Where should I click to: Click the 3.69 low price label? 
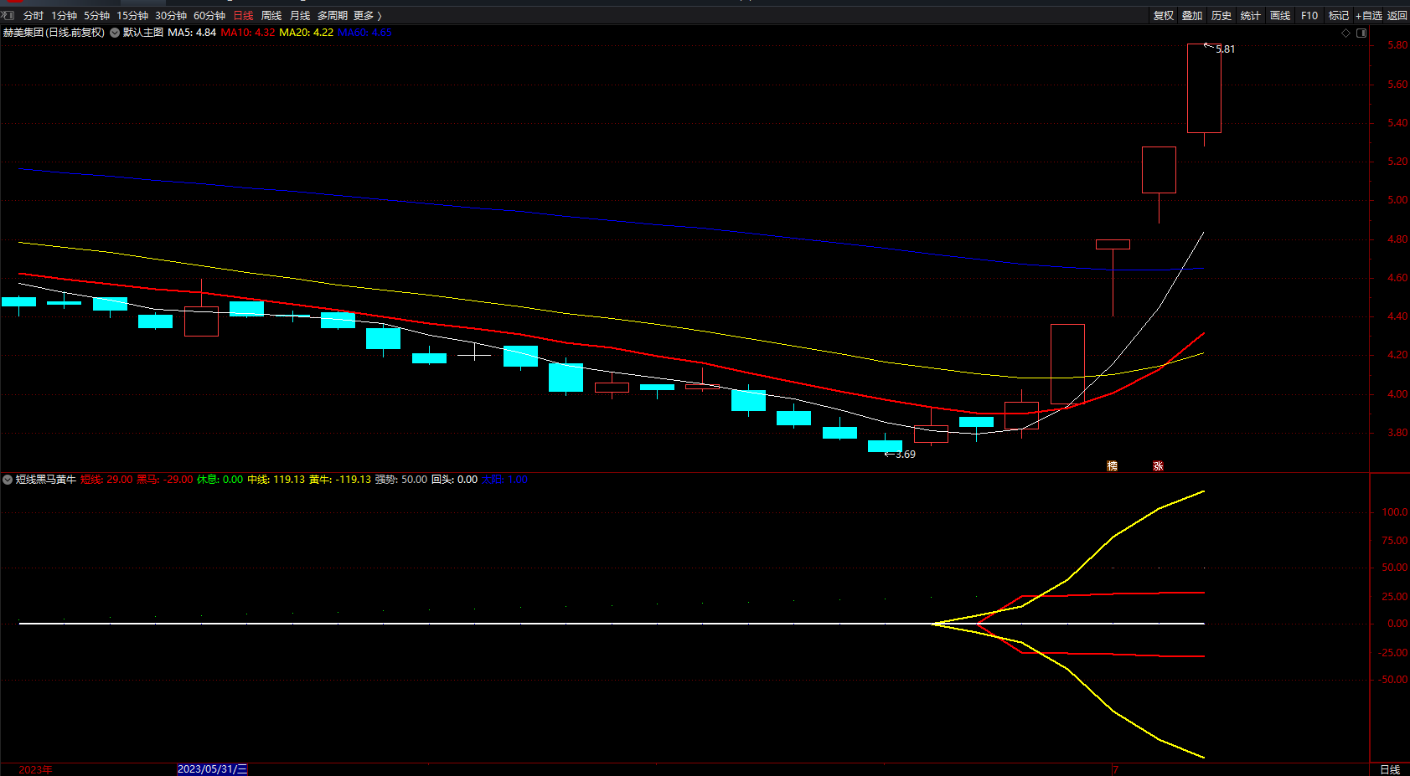906,455
